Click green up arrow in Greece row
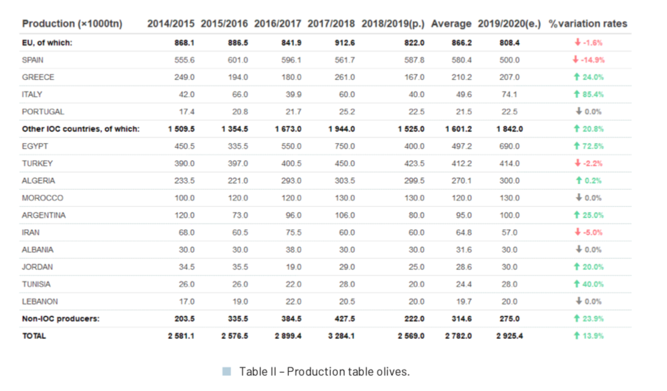The image size is (667, 391). 577,77
